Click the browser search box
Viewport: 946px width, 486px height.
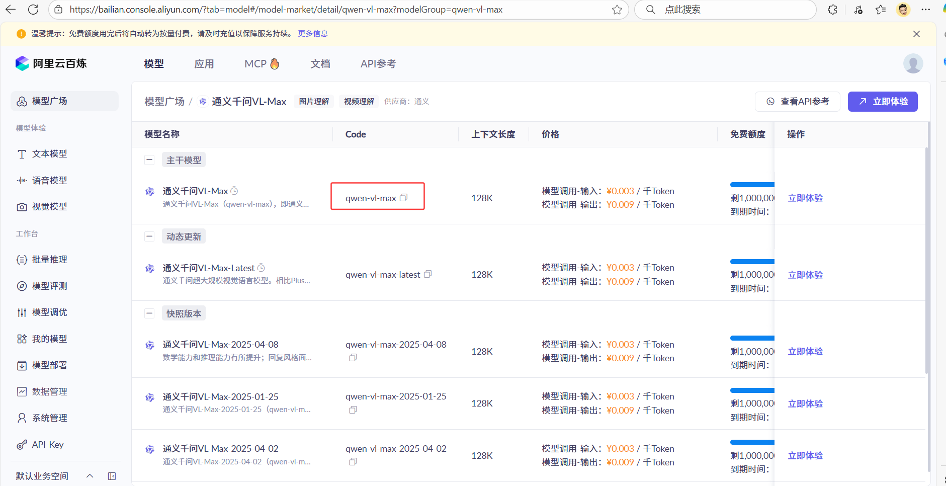[x=729, y=10]
